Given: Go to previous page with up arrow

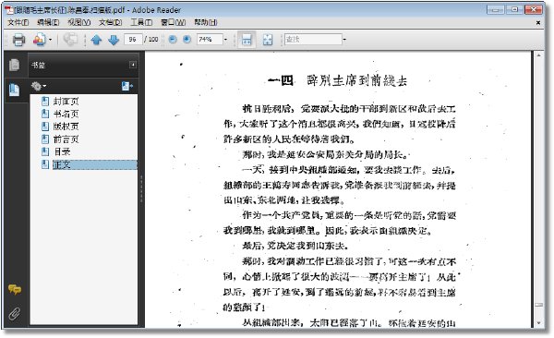Looking at the screenshot, I should [x=96, y=40].
